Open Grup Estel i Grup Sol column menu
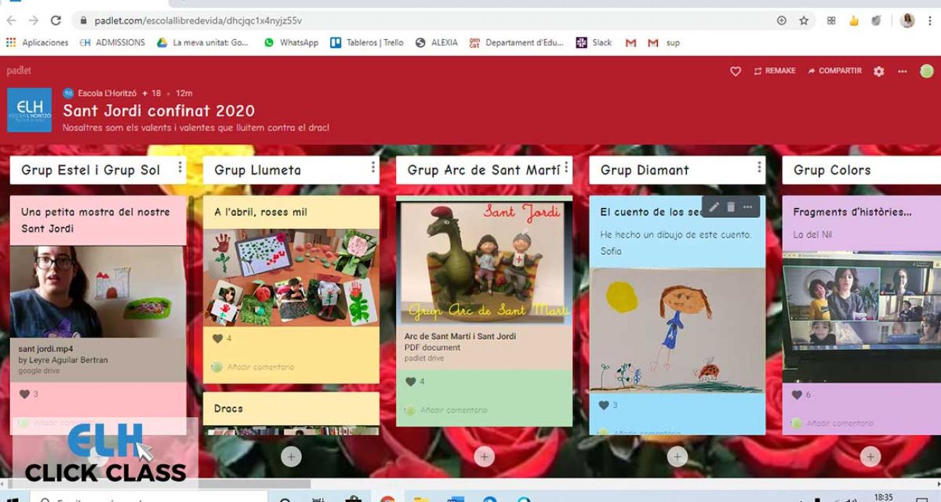 click(x=180, y=169)
